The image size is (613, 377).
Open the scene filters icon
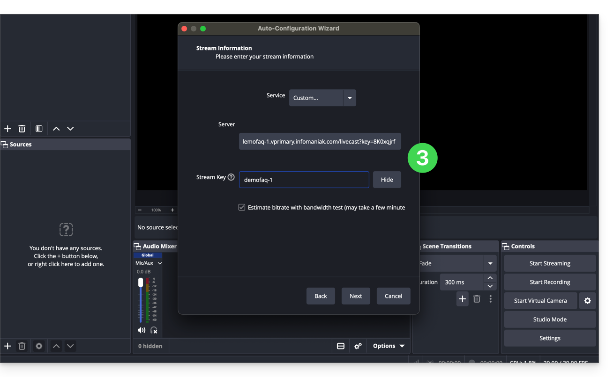tap(39, 129)
